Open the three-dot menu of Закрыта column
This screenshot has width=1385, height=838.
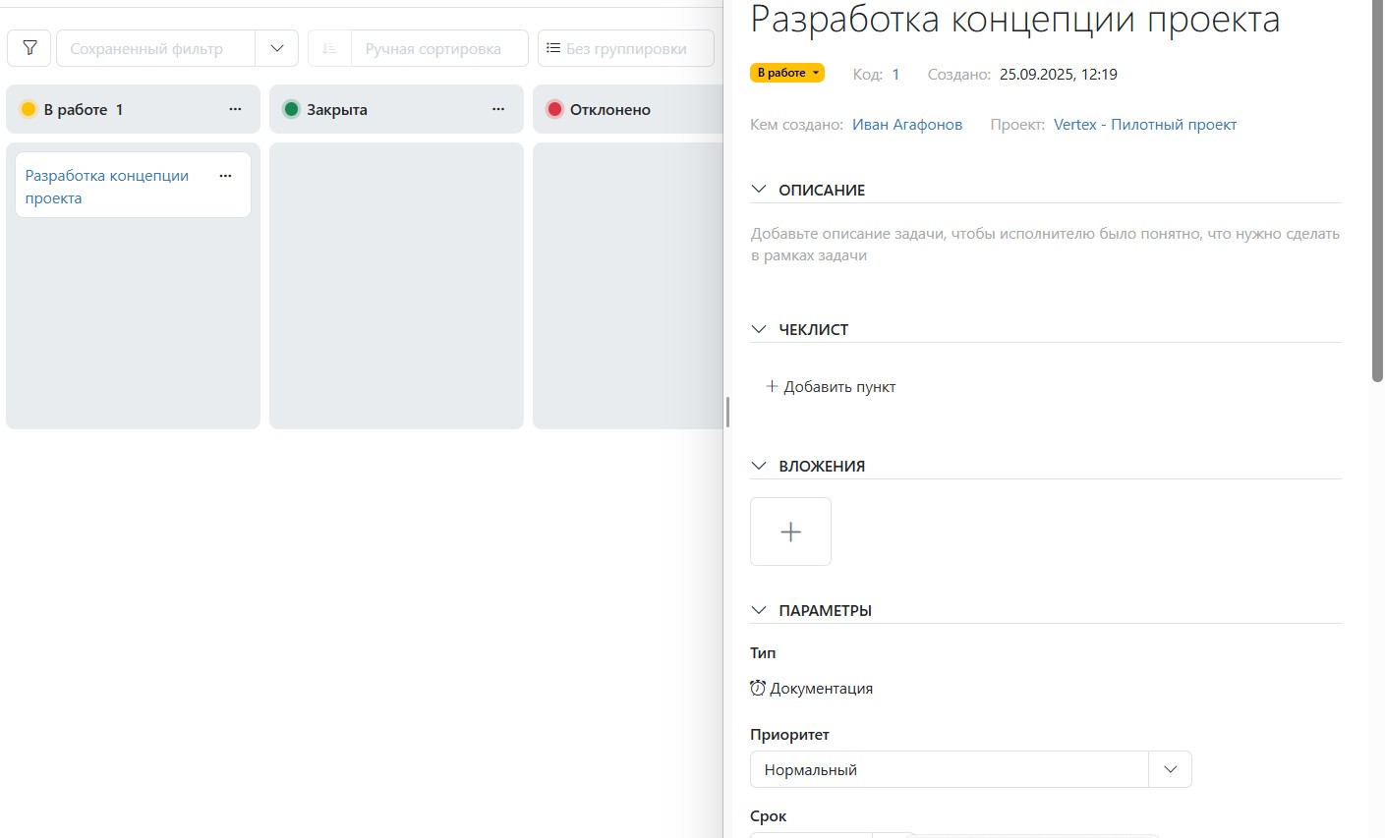pos(498,109)
